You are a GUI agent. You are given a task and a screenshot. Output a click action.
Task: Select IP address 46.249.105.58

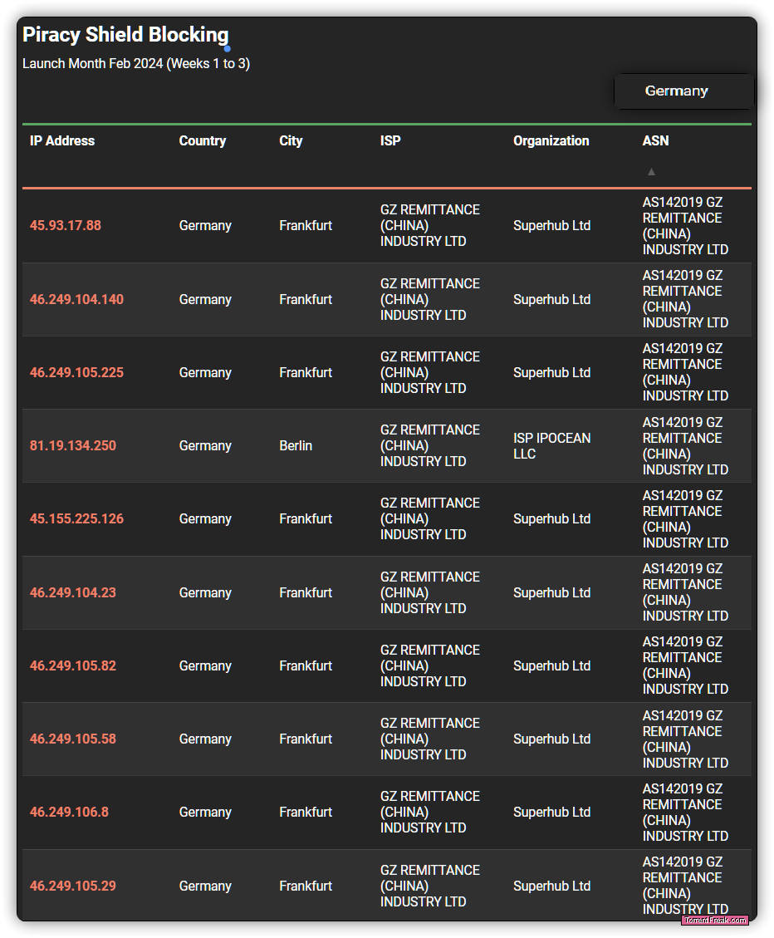[x=73, y=739]
